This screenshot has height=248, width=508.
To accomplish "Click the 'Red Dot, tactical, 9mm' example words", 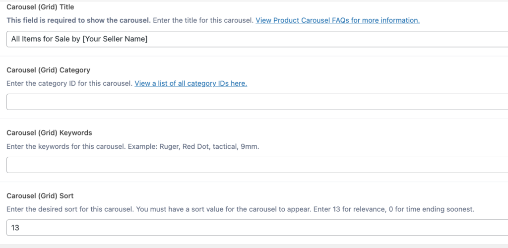I will [221, 146].
